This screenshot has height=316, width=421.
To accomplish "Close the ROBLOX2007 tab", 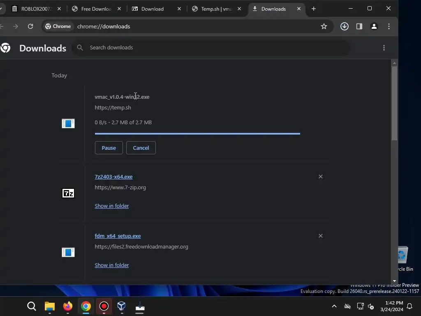I will (x=59, y=9).
